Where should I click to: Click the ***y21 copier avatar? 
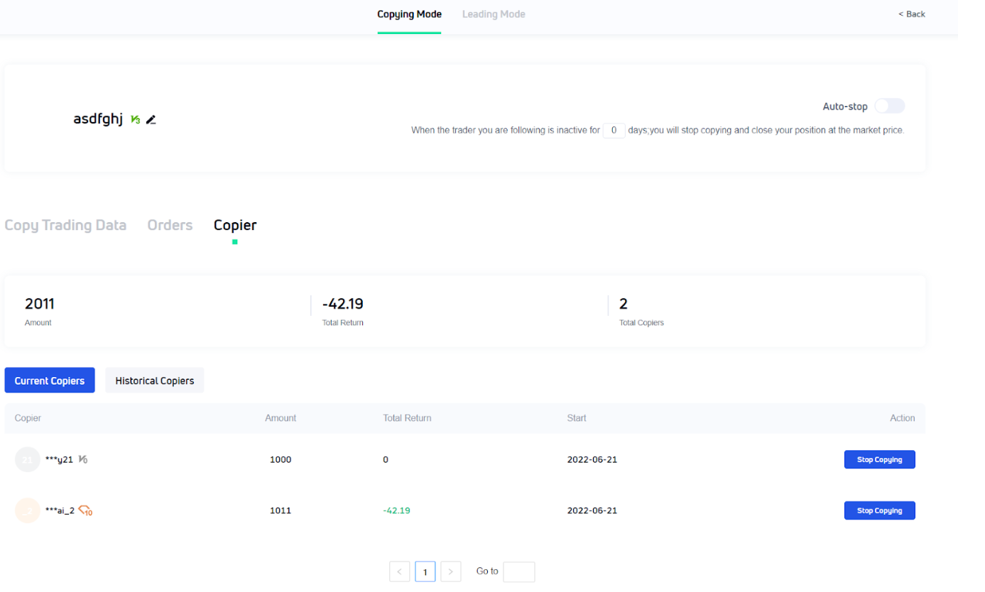(x=27, y=459)
